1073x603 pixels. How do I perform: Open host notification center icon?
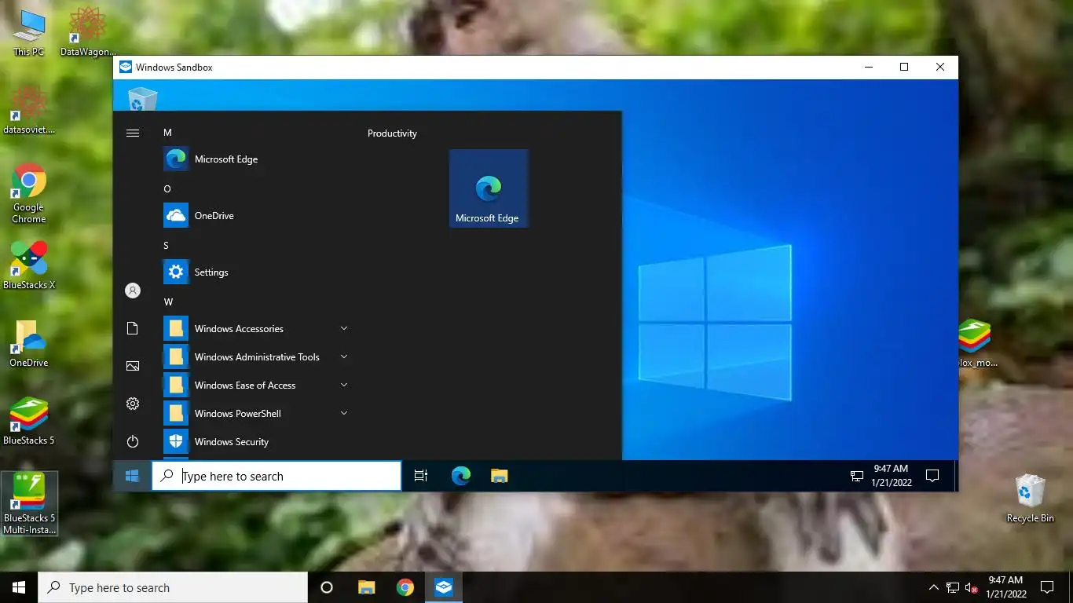1046,587
